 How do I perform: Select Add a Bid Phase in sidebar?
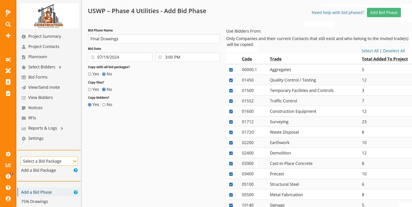coord(36,192)
